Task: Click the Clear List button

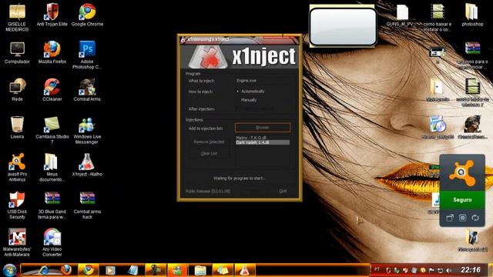Action: click(x=209, y=154)
